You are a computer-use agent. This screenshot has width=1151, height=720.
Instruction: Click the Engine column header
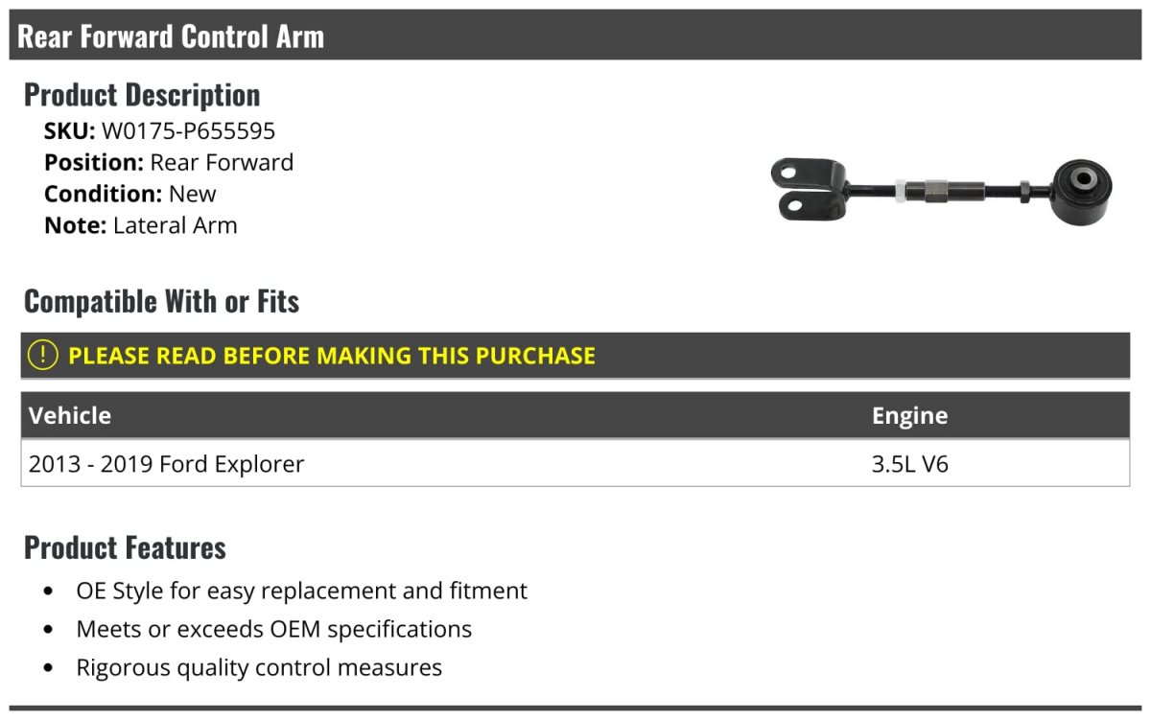point(909,416)
